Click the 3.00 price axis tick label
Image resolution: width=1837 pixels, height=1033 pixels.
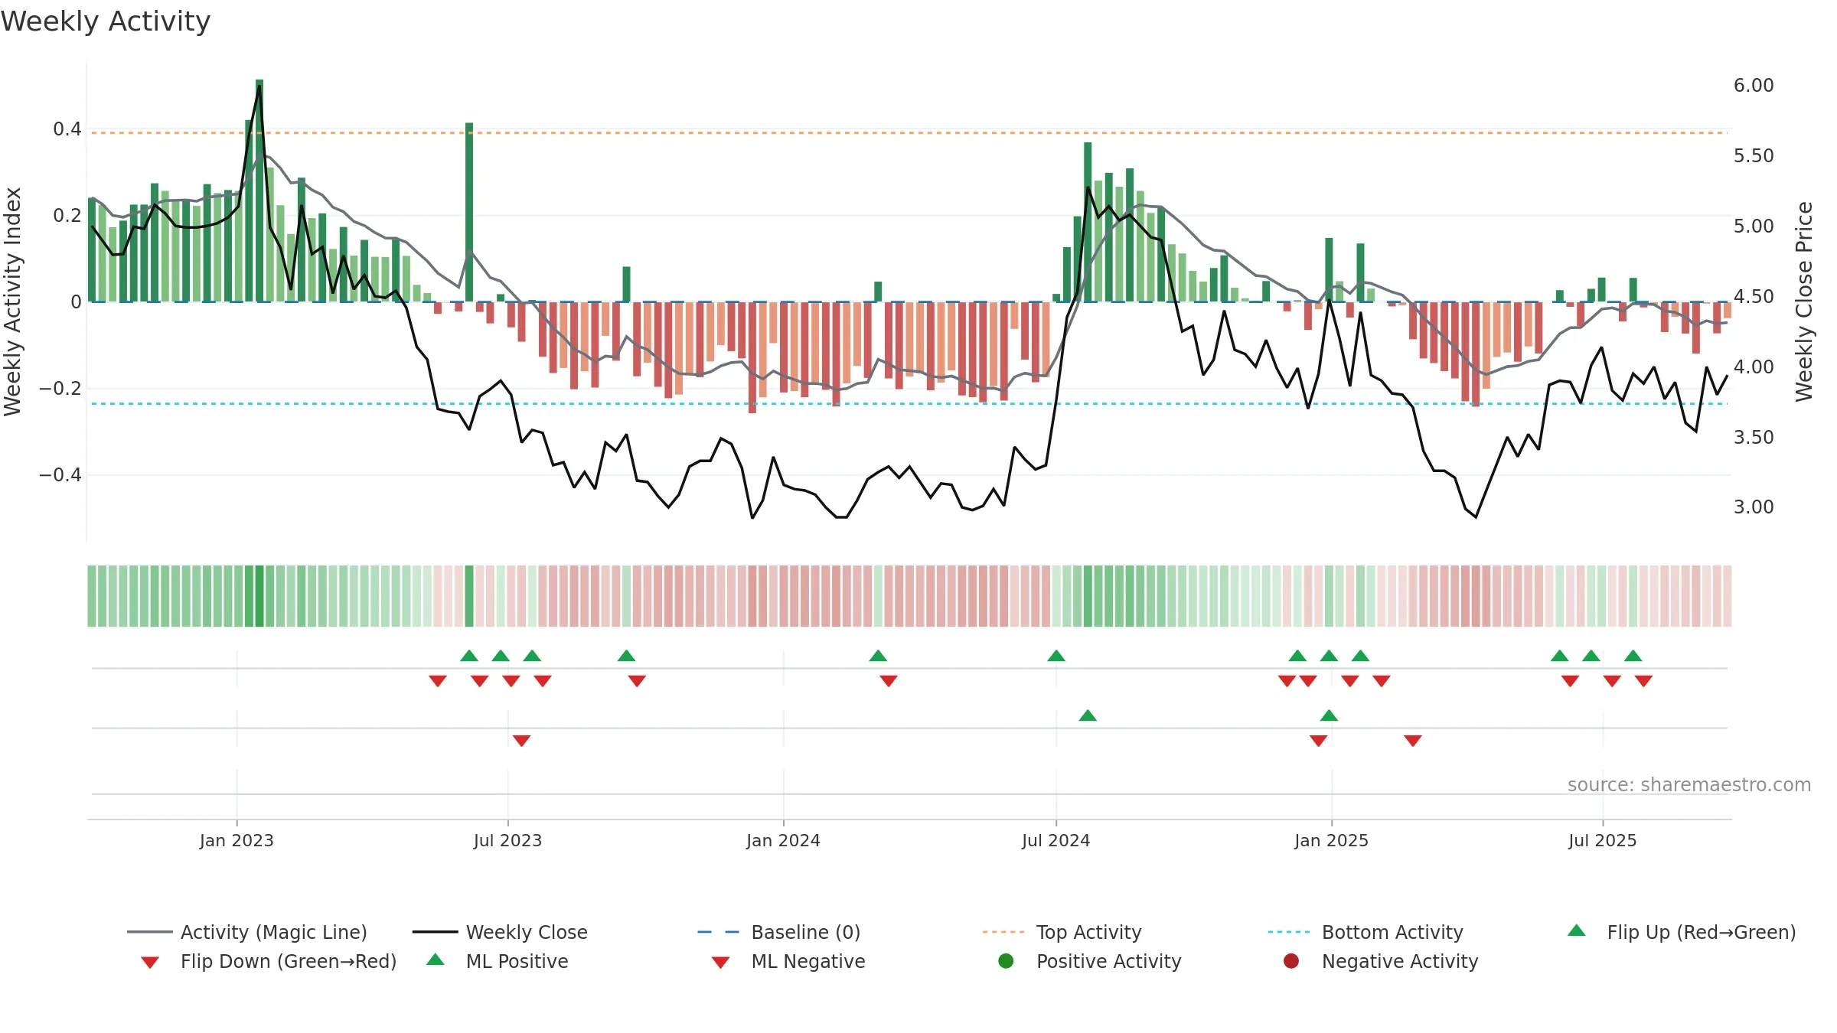click(x=1754, y=507)
